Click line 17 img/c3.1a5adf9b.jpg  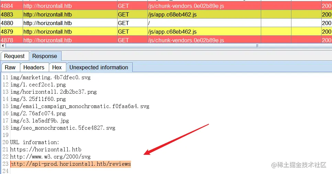(x=40, y=121)
